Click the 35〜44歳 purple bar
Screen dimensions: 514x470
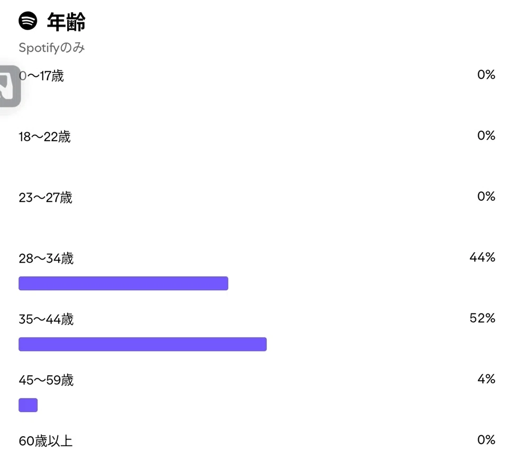(x=143, y=344)
